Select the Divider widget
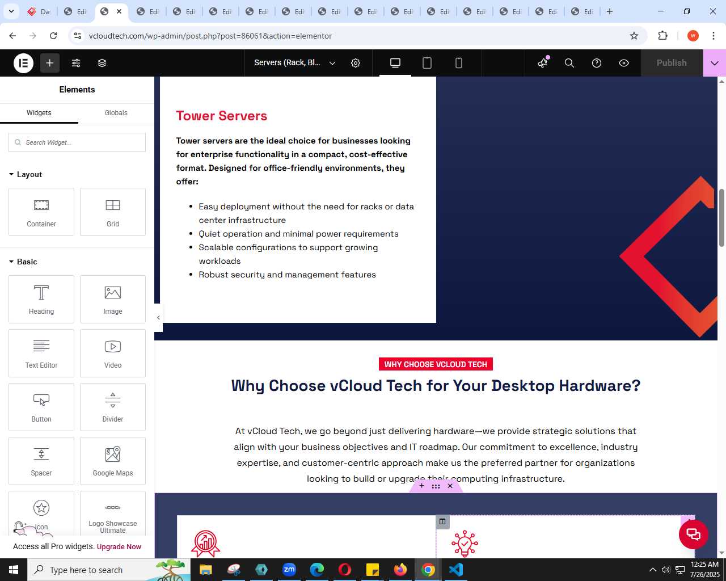 pos(113,407)
